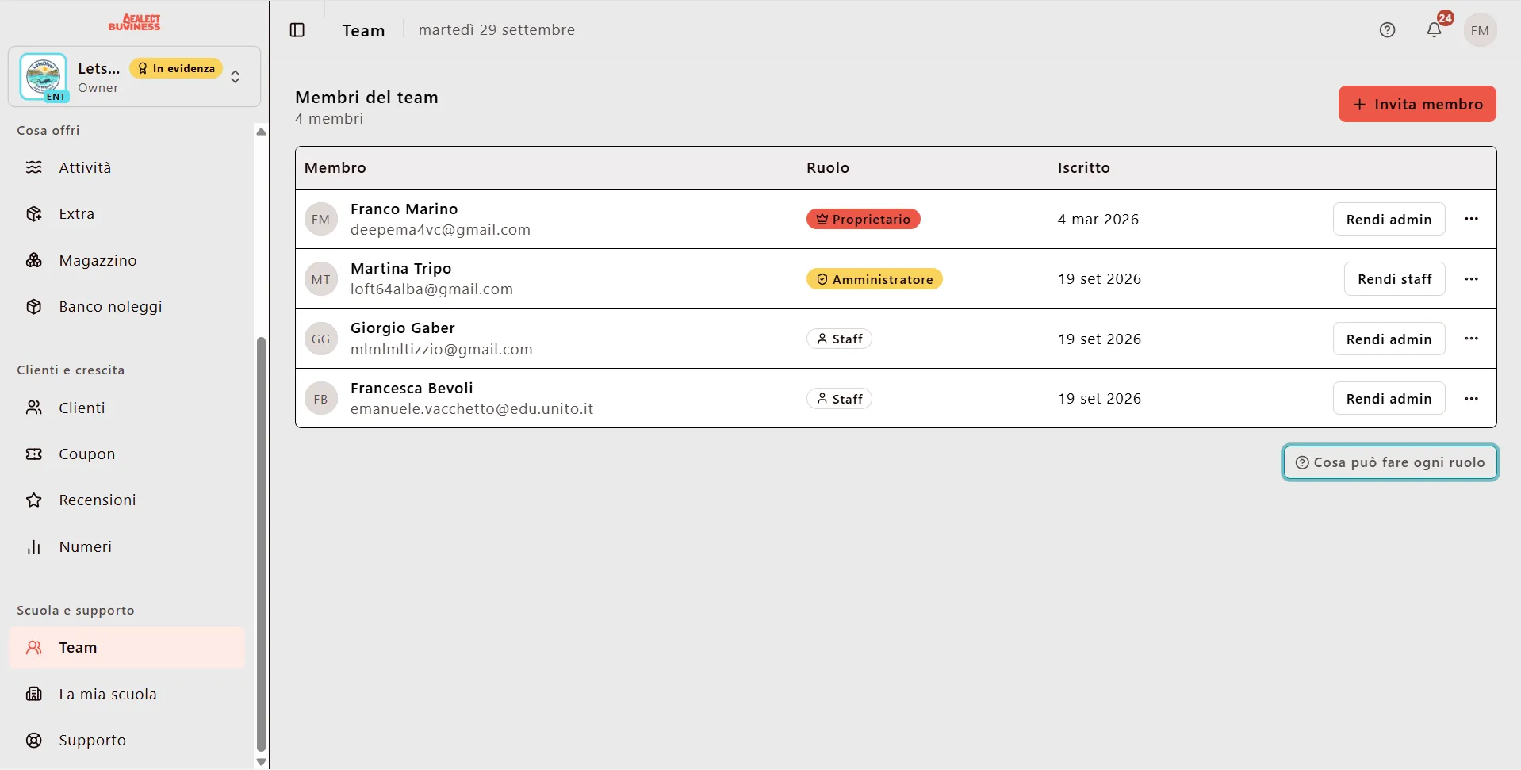Click the sidebar scrollbar thumb
The height and width of the screenshot is (770, 1521).
pyautogui.click(x=261, y=544)
